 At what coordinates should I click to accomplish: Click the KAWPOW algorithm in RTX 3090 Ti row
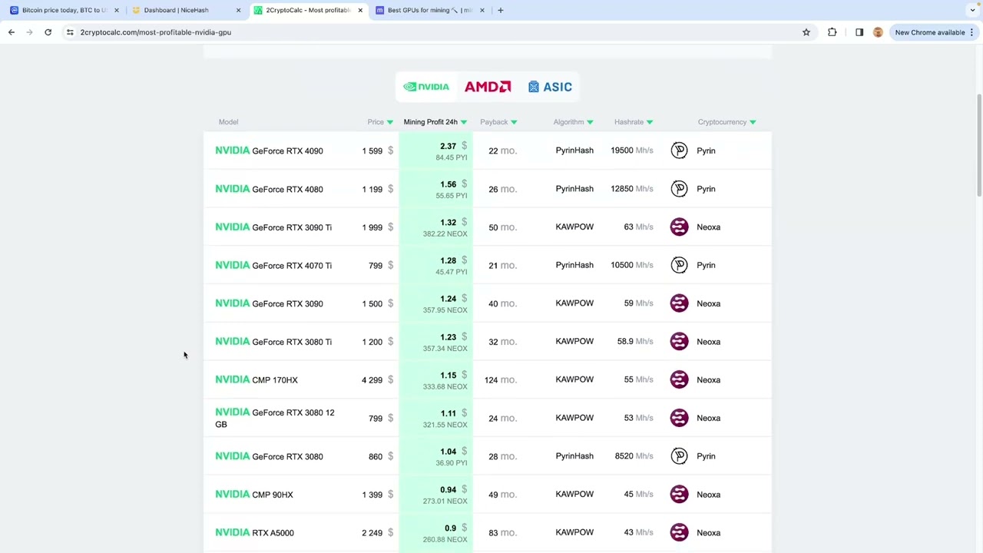click(574, 227)
